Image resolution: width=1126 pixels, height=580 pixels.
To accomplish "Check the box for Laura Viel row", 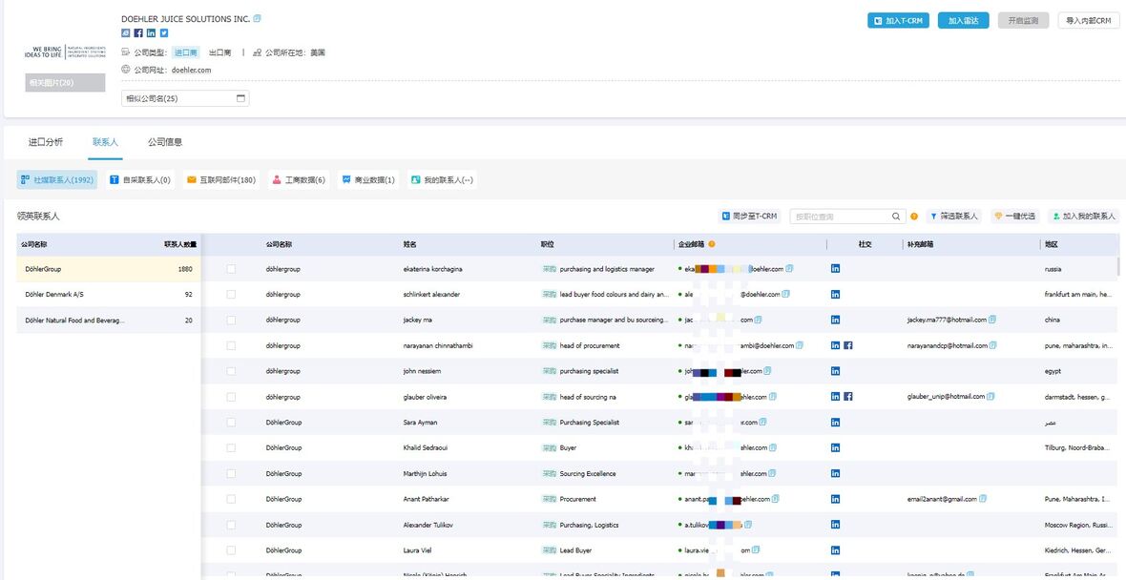I will 231,550.
